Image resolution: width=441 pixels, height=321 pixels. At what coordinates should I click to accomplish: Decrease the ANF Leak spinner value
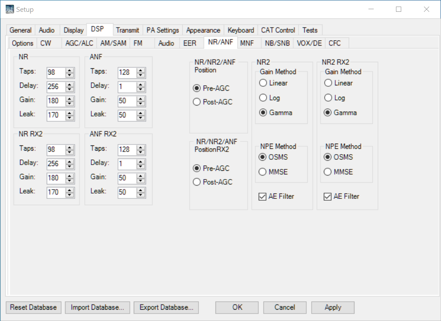[140, 117]
